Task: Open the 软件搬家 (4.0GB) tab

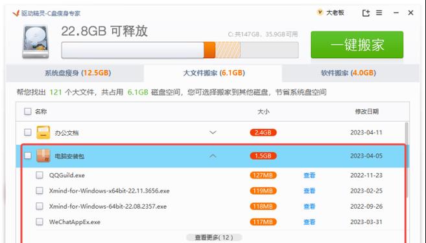Action: pyautogui.click(x=351, y=73)
